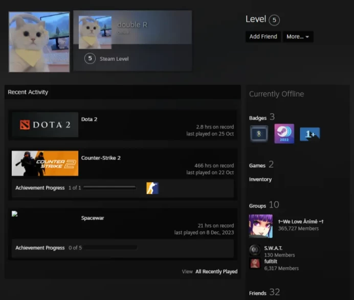354x300 pixels.
Task: Click the '365,727 Members' text
Action: point(298,228)
